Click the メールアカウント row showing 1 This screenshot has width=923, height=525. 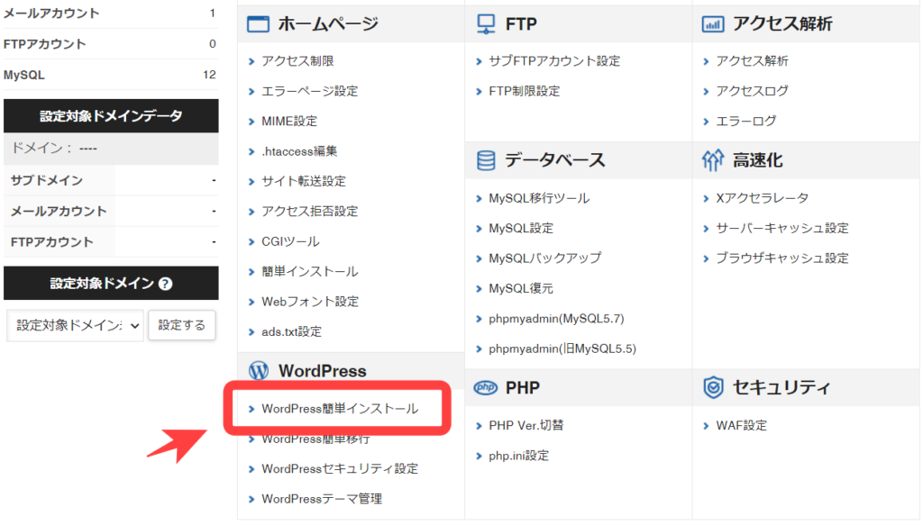111,14
